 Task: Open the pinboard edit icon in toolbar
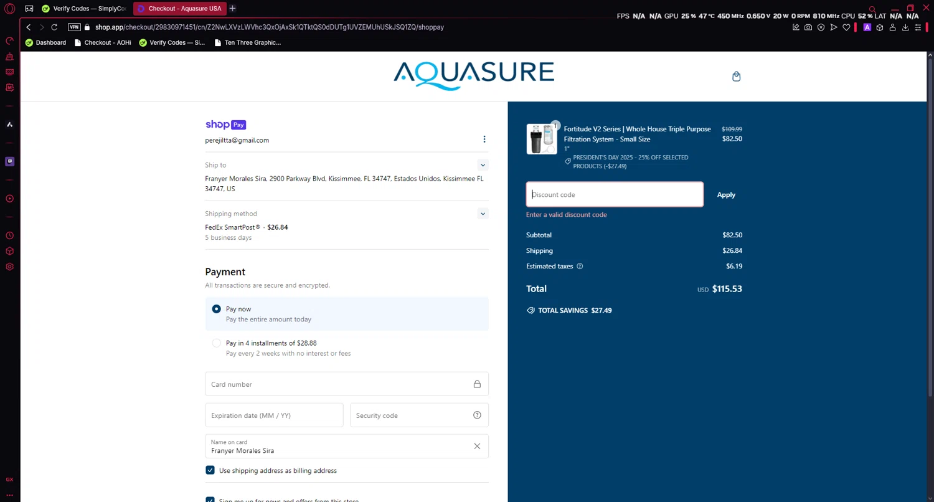click(x=796, y=27)
